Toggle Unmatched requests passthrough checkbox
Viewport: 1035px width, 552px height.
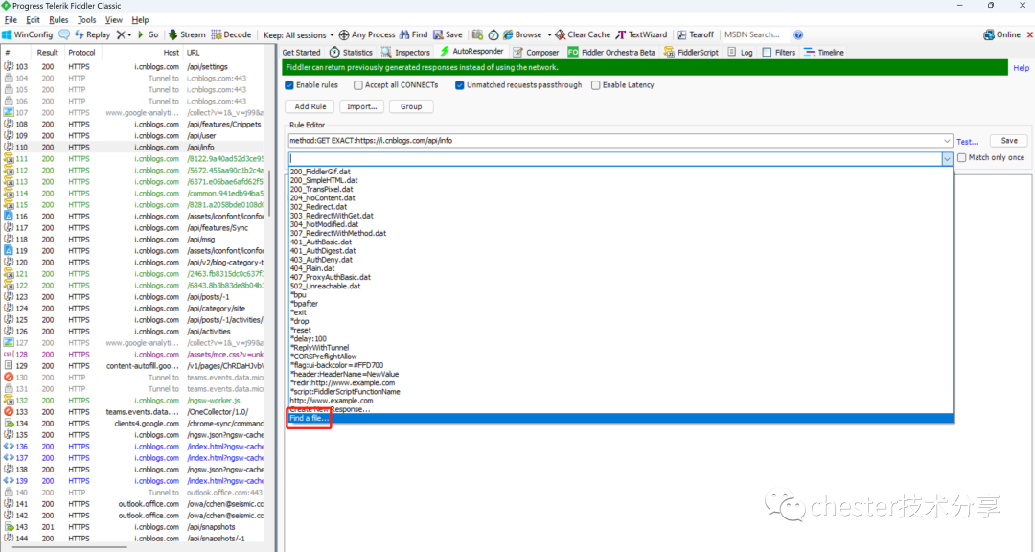(x=459, y=85)
